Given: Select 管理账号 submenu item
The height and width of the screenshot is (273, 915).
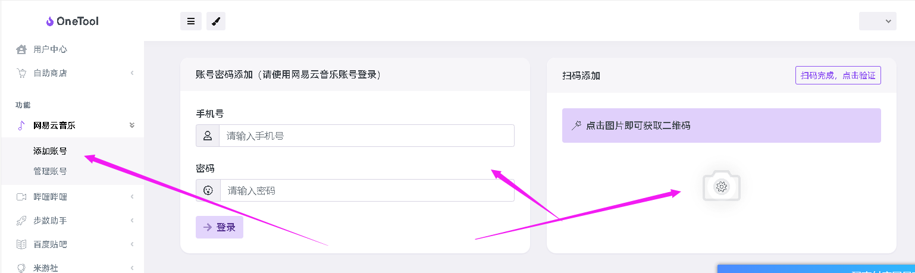Looking at the screenshot, I should [50, 171].
